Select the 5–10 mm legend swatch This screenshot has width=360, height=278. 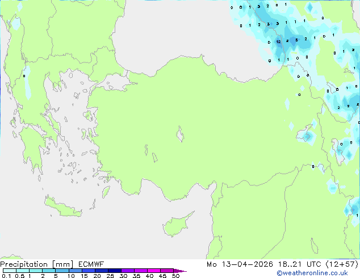[62, 271]
